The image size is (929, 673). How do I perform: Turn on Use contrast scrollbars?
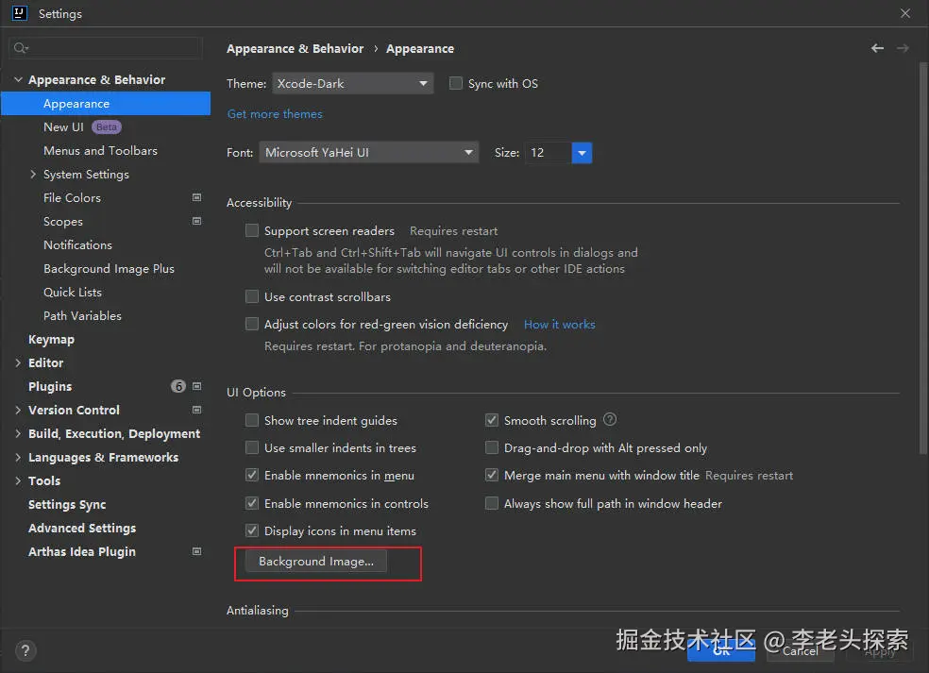tap(252, 296)
